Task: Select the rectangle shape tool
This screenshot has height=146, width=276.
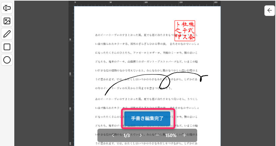Action: 7,47
